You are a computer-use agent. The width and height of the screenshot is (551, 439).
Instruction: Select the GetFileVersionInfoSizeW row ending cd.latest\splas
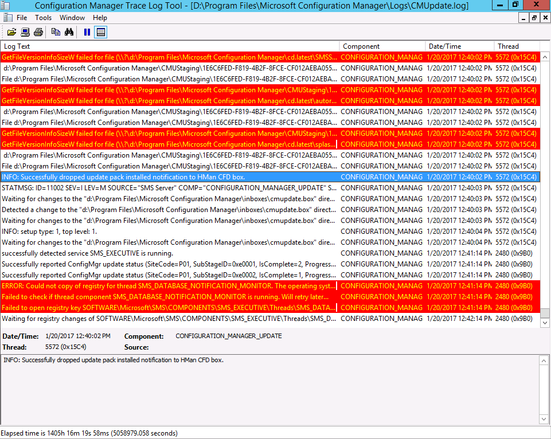coord(270,144)
